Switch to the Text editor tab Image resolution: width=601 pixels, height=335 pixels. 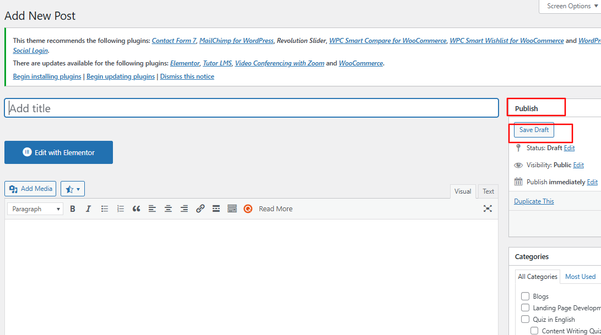(x=488, y=191)
